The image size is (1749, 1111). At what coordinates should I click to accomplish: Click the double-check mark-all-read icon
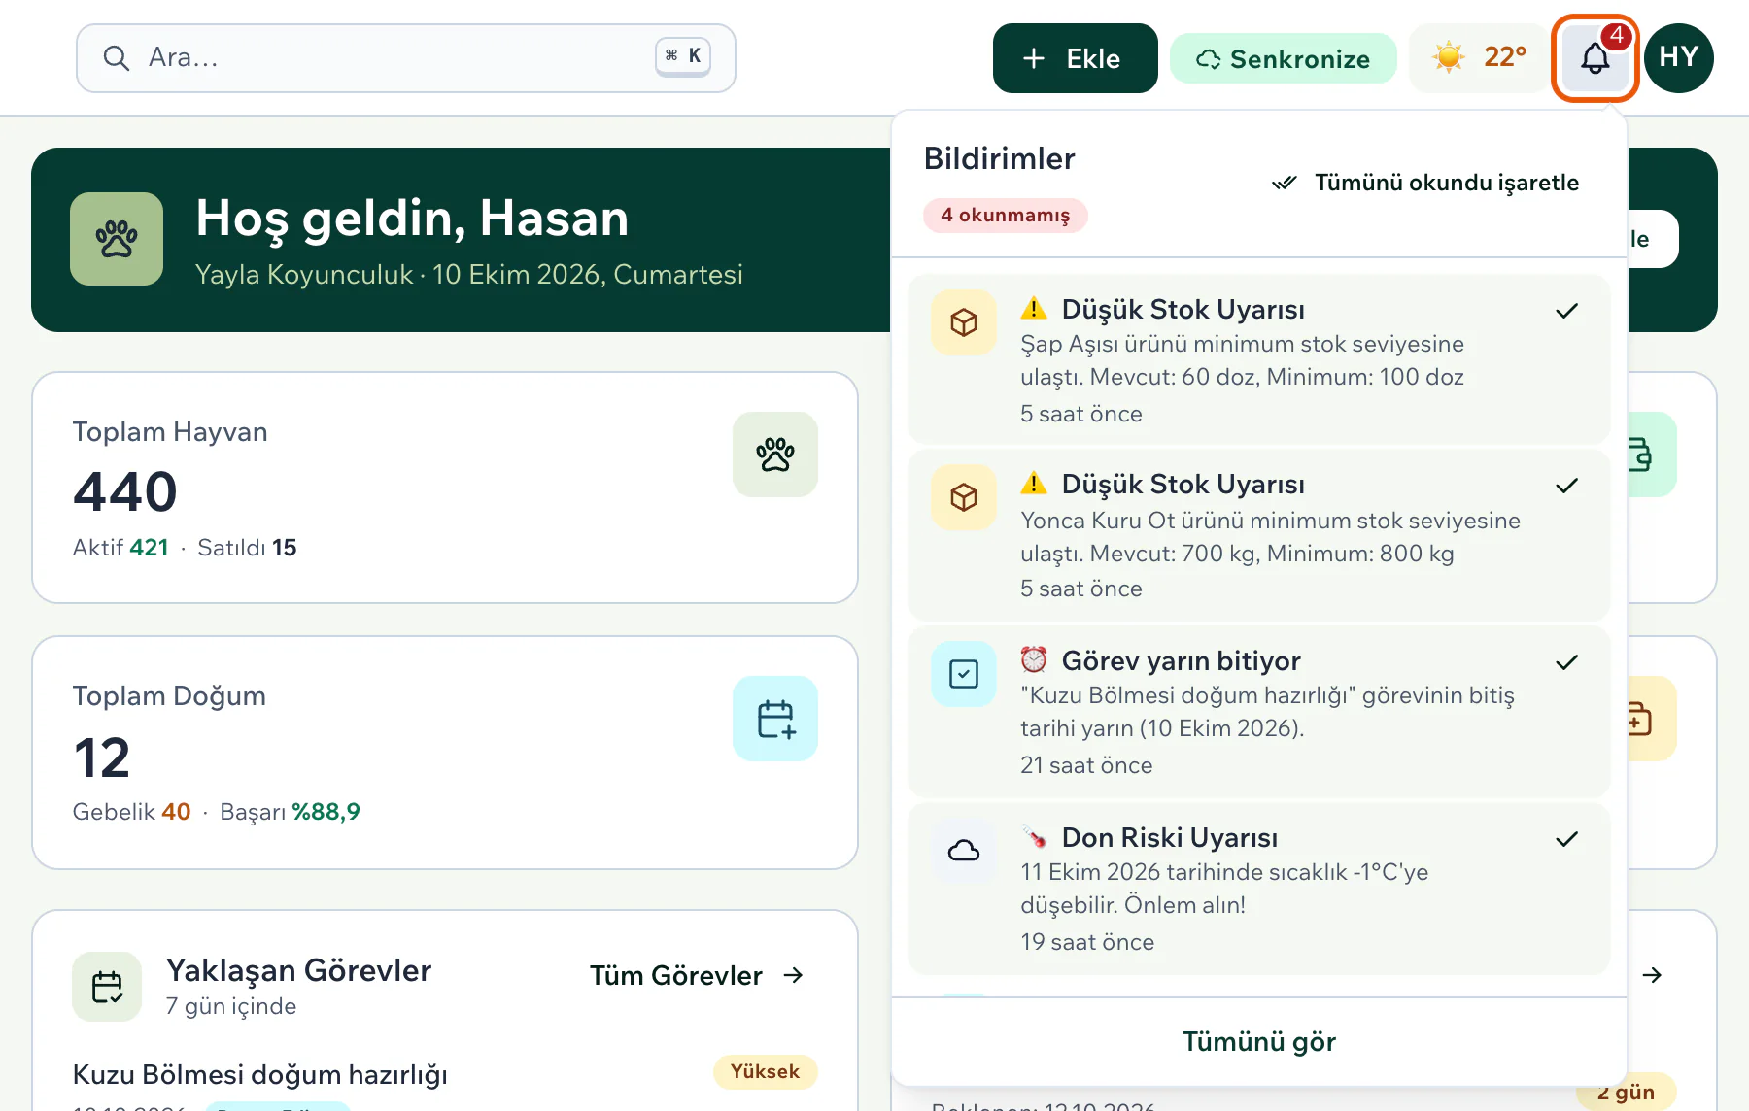(x=1285, y=183)
